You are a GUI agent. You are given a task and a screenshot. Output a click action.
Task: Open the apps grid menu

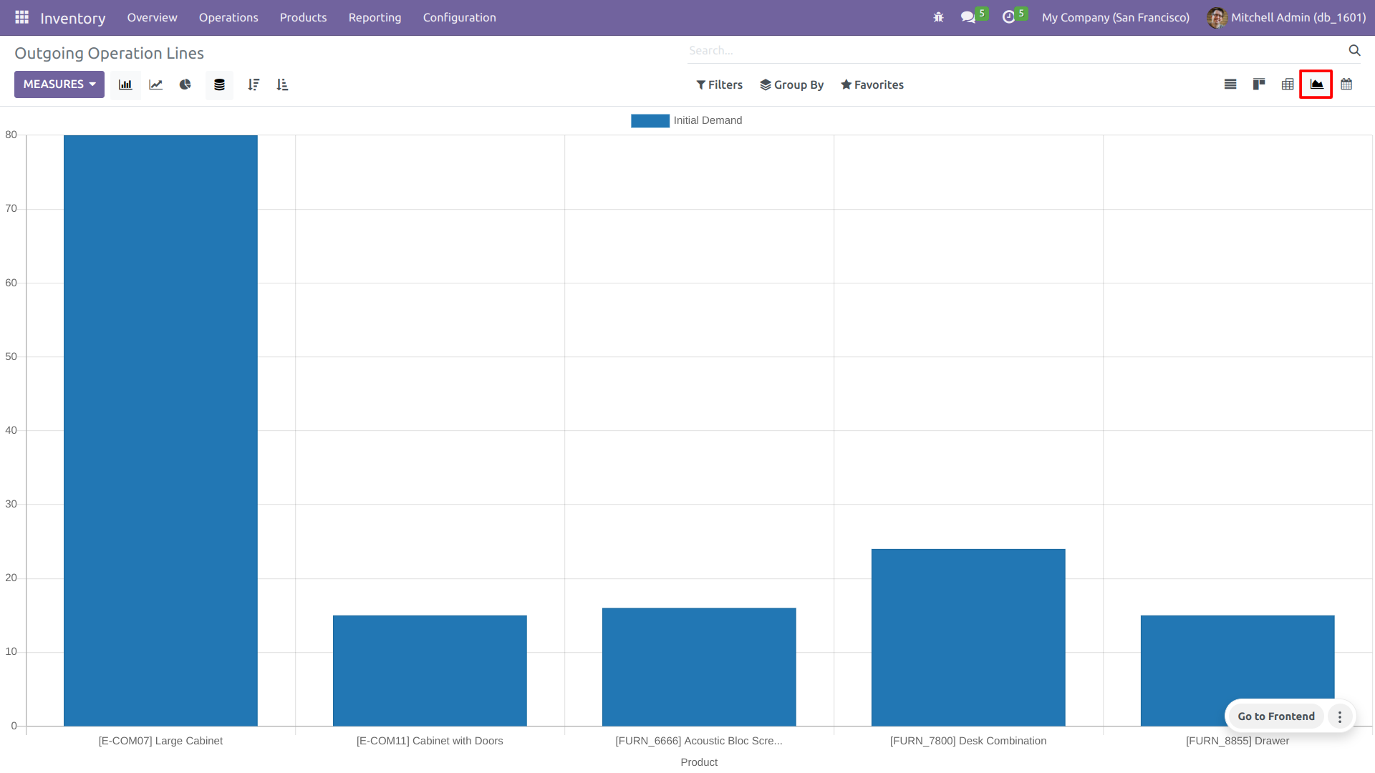21,17
